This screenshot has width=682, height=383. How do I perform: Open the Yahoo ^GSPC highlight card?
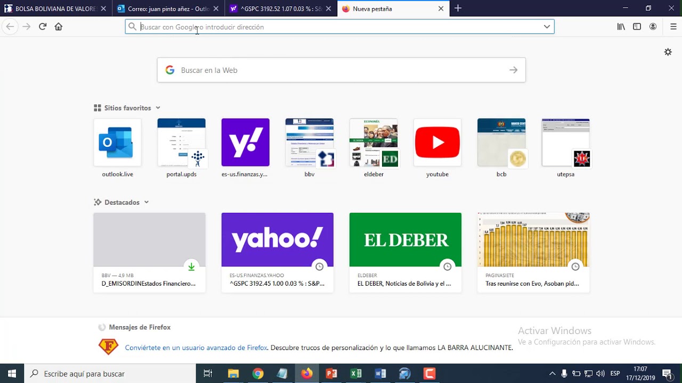tap(277, 253)
